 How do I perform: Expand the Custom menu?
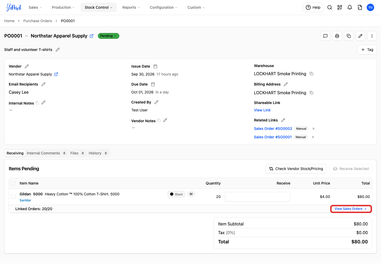click(x=196, y=7)
